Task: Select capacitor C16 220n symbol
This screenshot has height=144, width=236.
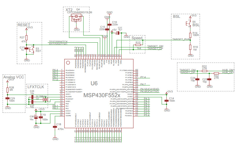Action: (x=109, y=25)
